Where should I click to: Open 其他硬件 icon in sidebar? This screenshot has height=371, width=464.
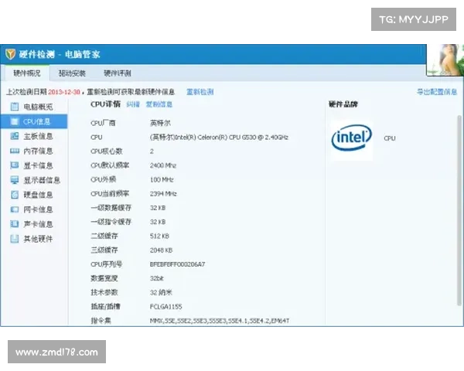click(x=15, y=239)
